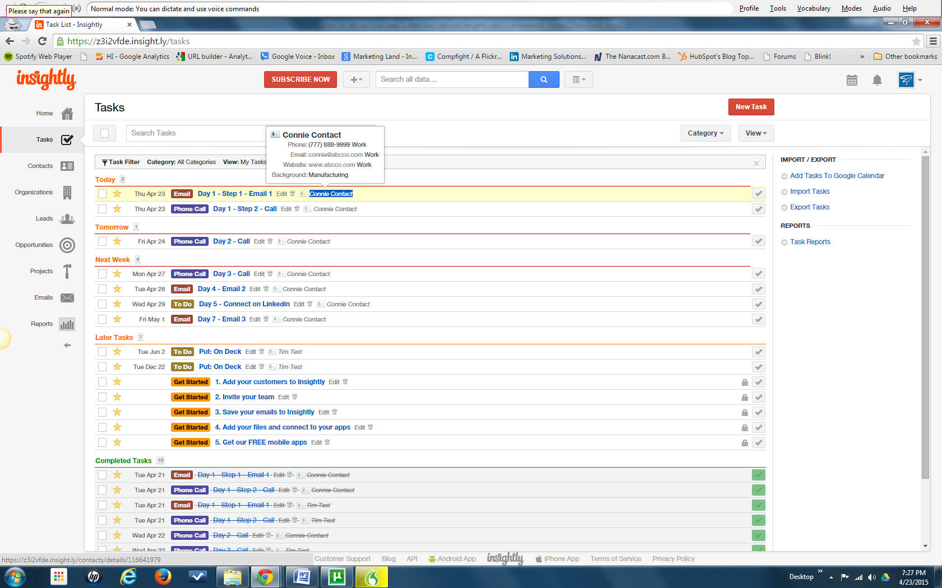Toggle the select-all tasks checkbox
Screen dimensions: 942x588
tap(104, 133)
